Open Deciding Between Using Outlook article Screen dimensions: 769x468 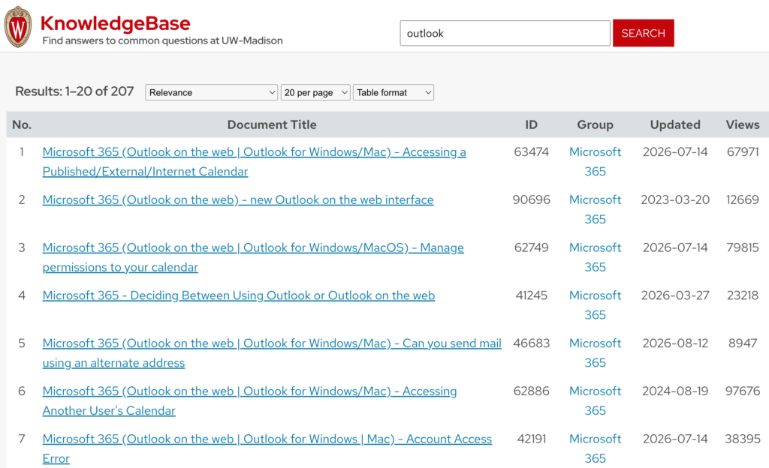238,295
